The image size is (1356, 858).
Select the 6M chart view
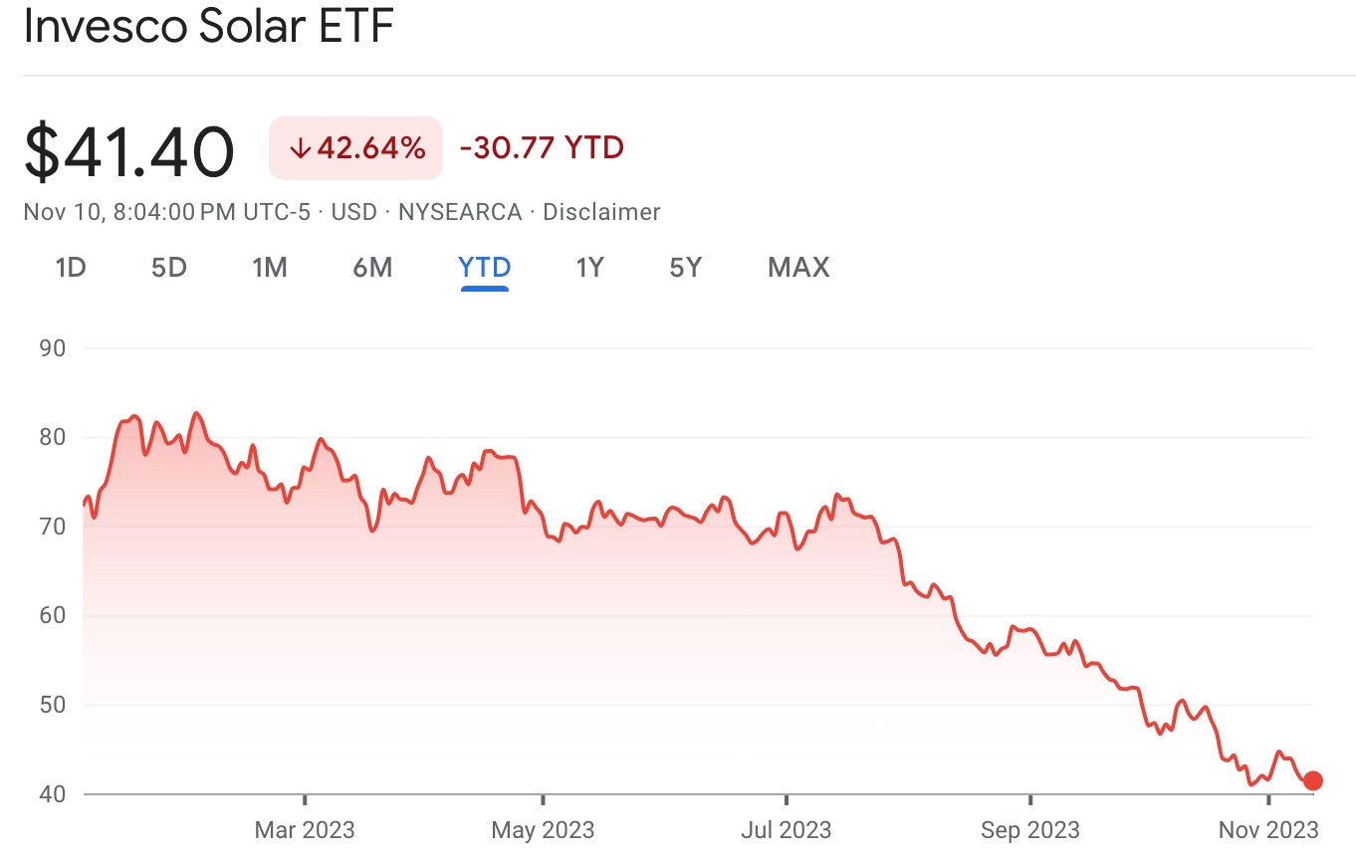pos(371,267)
